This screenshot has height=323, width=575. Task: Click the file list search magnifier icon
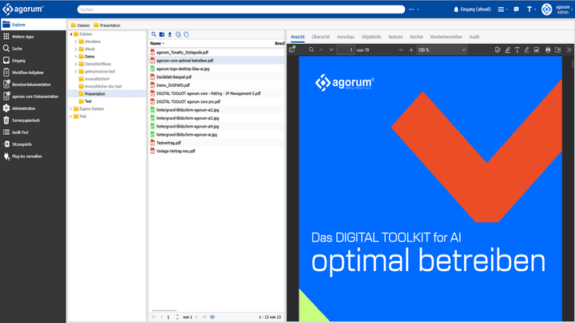(x=153, y=34)
